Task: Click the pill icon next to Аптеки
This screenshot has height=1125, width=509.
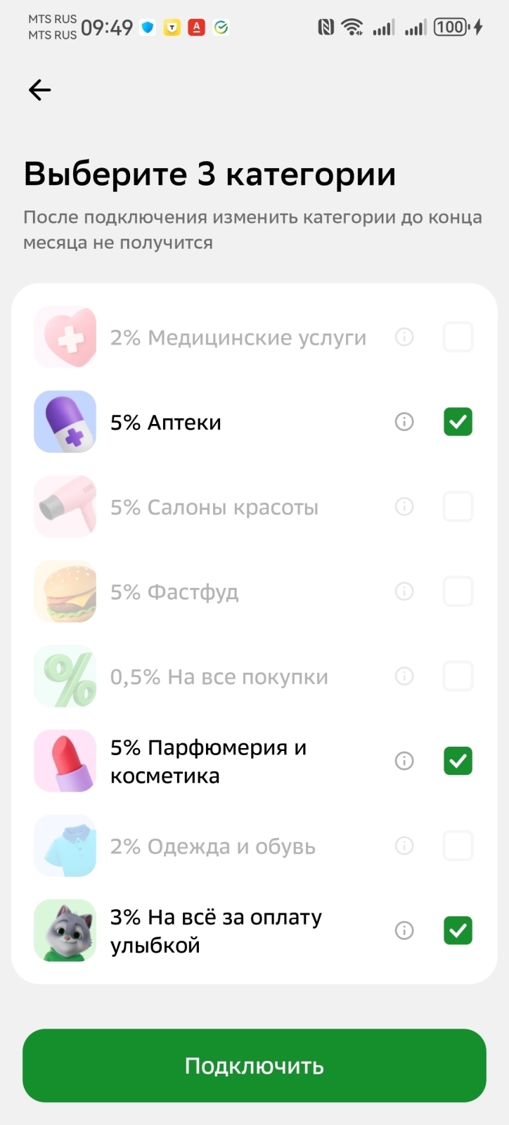Action: 65,422
